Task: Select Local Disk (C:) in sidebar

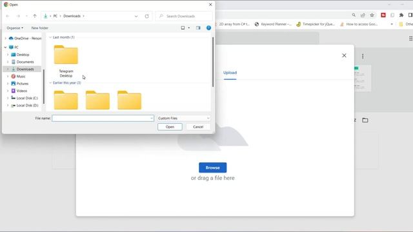Action: [x=25, y=98]
